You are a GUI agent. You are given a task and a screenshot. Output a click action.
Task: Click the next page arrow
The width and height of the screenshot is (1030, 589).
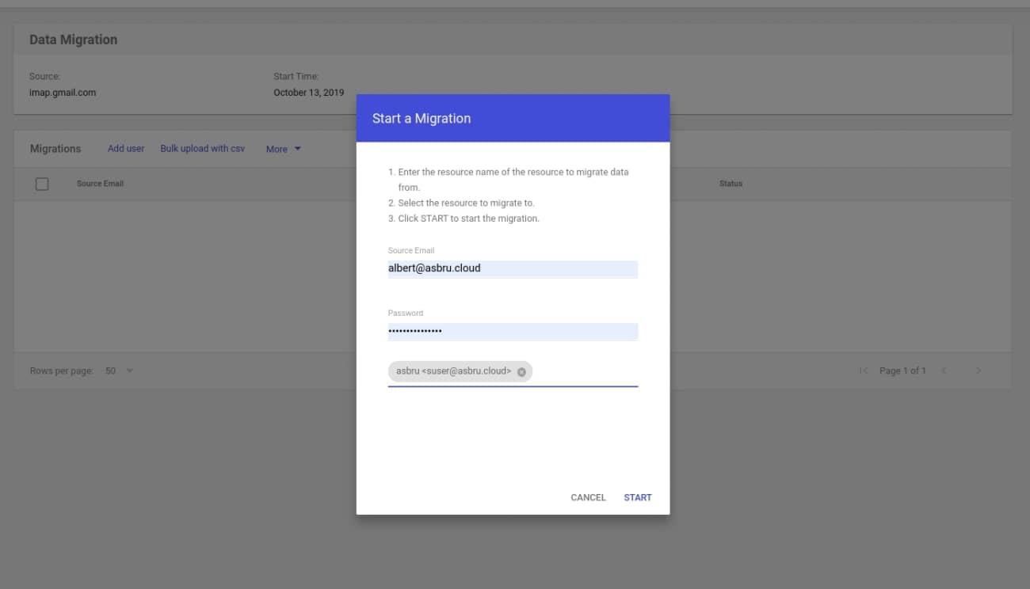tap(978, 370)
